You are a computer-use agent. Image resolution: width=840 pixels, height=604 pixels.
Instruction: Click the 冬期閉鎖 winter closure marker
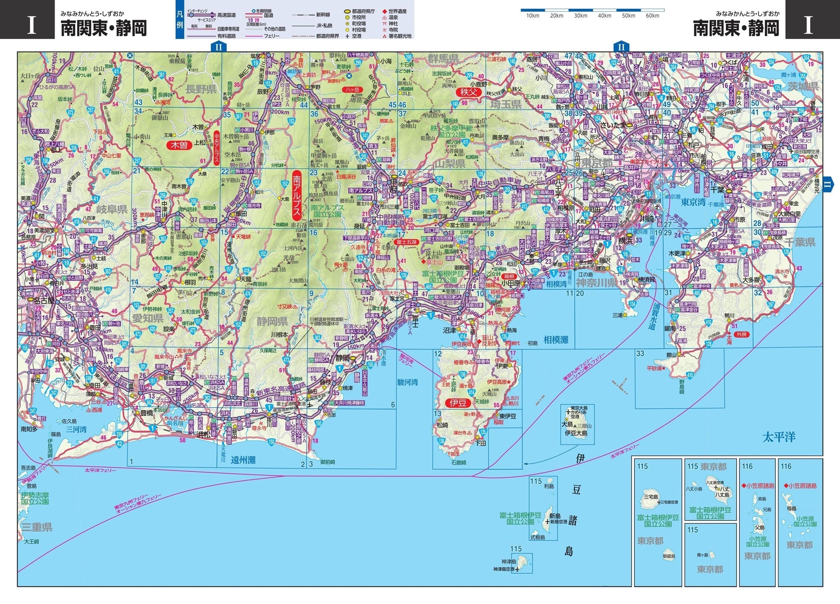[x=254, y=11]
